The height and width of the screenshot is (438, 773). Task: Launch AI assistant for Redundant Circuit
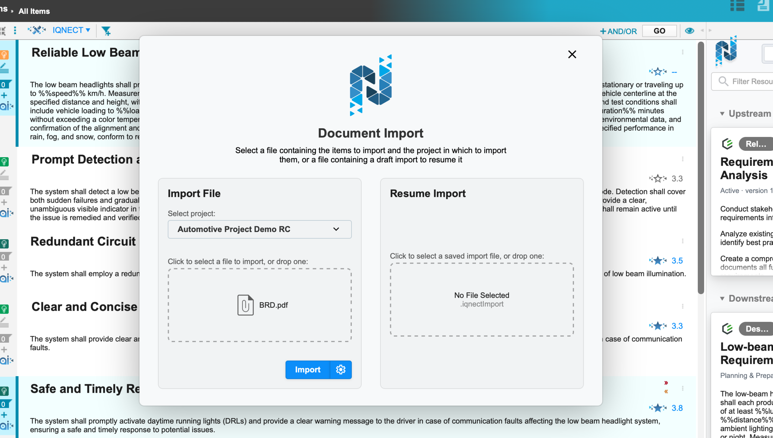6,278
